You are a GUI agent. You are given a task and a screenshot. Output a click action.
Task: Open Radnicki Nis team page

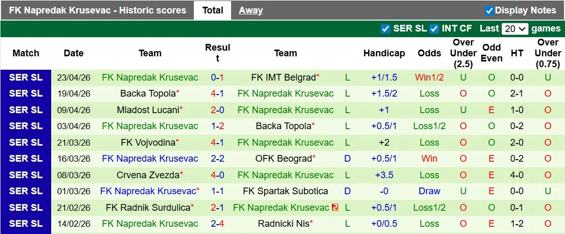point(284,224)
